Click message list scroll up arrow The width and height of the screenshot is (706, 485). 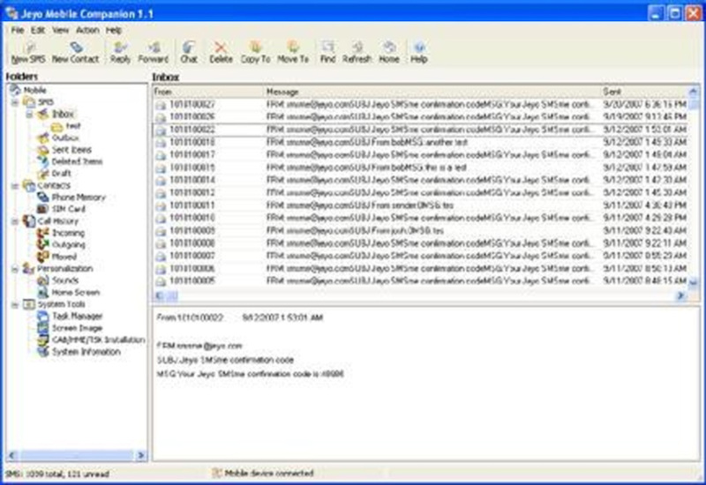click(694, 92)
